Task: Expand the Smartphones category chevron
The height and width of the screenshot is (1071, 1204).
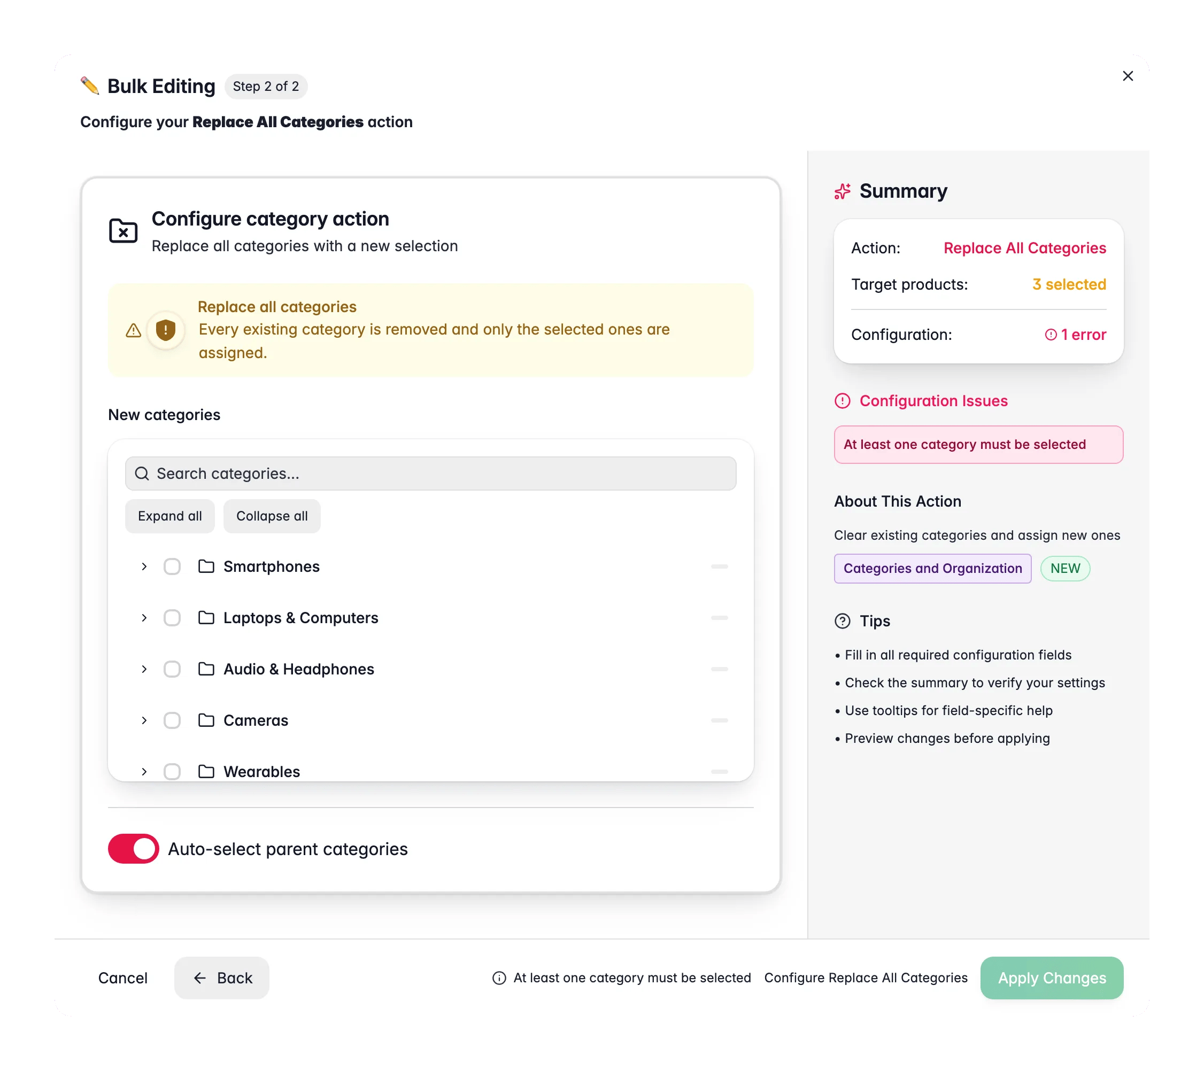Action: [x=144, y=566]
